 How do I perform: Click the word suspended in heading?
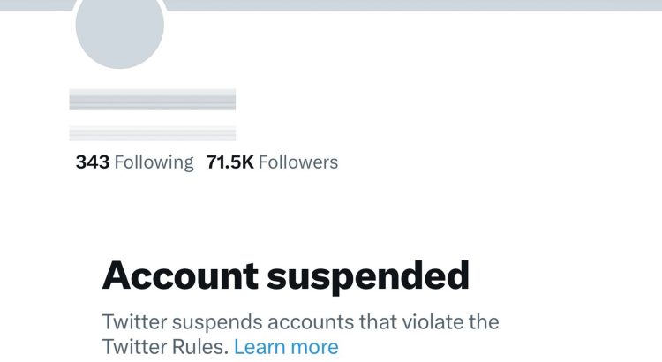(368, 277)
